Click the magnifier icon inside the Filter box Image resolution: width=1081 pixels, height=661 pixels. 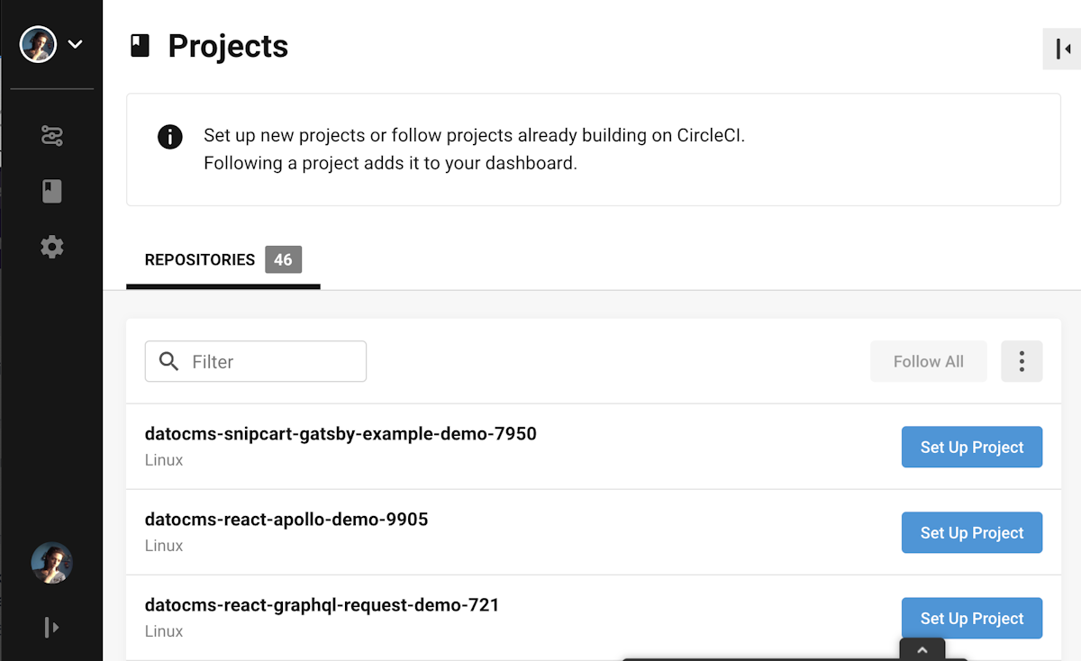[168, 361]
